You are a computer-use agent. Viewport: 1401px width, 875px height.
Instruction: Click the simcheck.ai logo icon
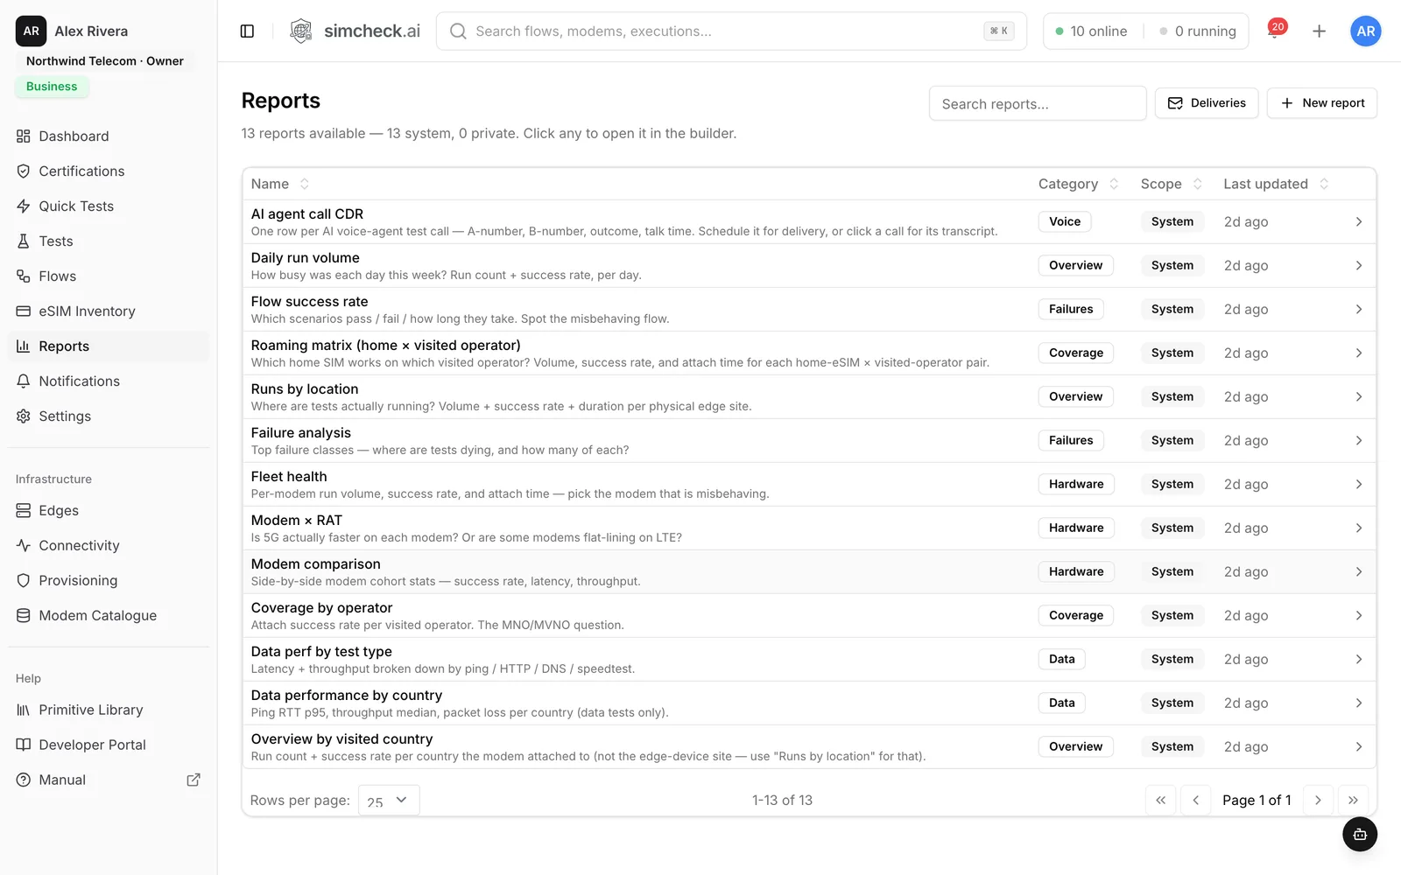301,31
